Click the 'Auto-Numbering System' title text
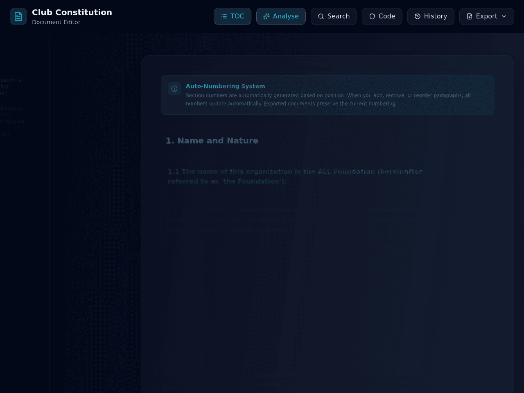Screen dimensions: 524x393 [x=225, y=86]
